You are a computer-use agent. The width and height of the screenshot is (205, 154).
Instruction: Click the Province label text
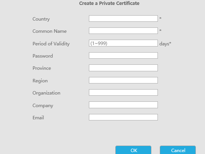[x=42, y=68]
